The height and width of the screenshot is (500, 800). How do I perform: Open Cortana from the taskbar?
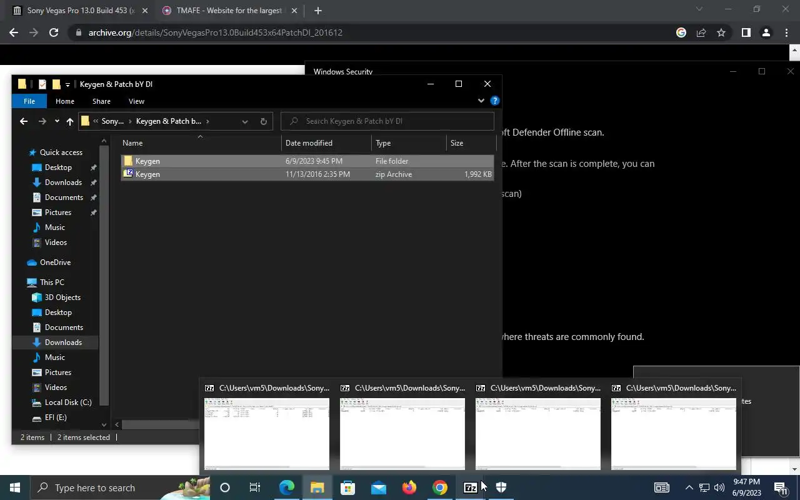(225, 487)
